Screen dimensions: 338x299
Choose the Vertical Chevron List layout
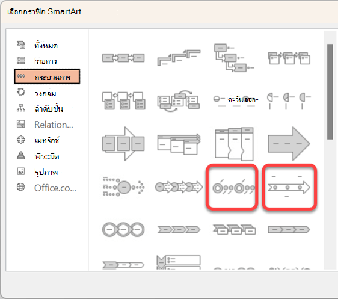tap(179, 262)
